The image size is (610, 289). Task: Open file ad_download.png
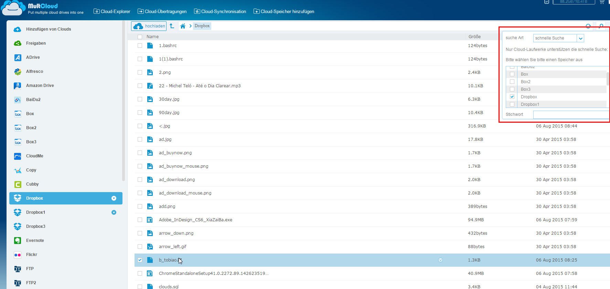tap(177, 179)
